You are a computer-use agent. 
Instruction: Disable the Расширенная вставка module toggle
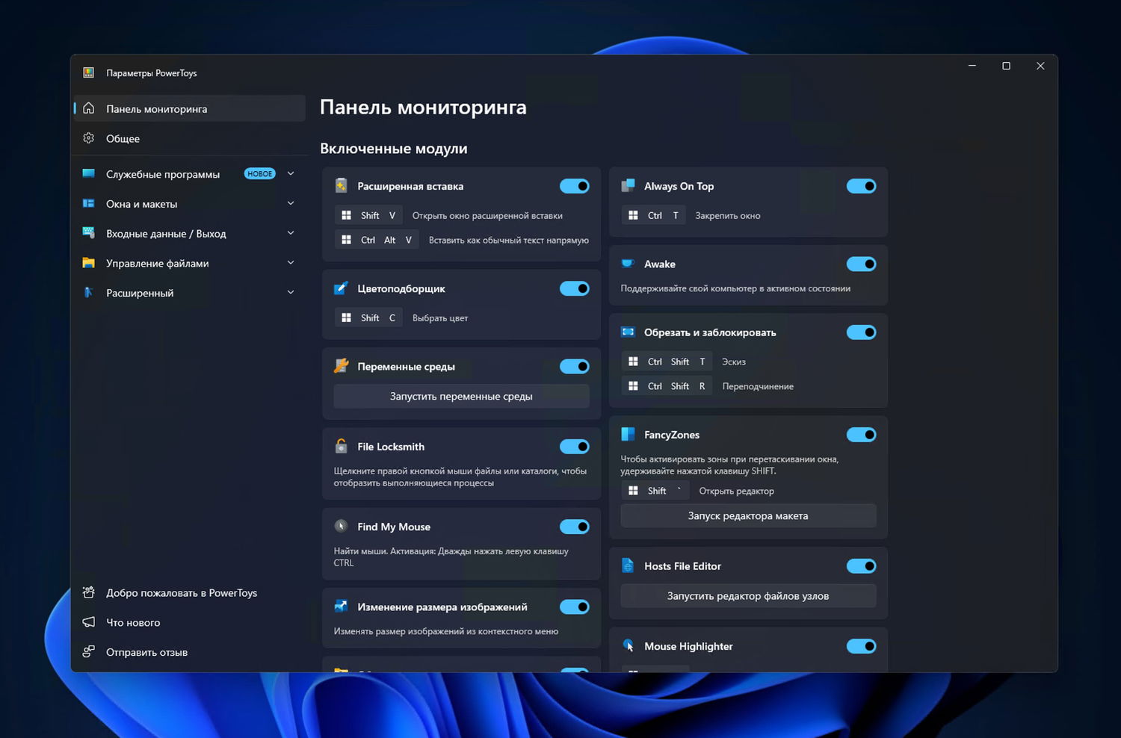pos(575,186)
